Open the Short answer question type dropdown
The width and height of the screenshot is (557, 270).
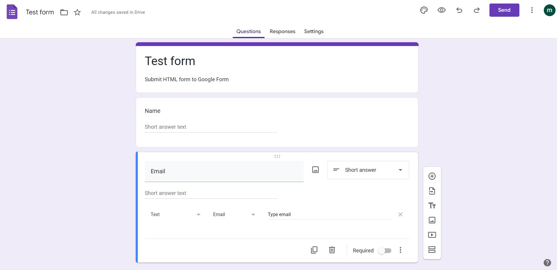pos(368,170)
